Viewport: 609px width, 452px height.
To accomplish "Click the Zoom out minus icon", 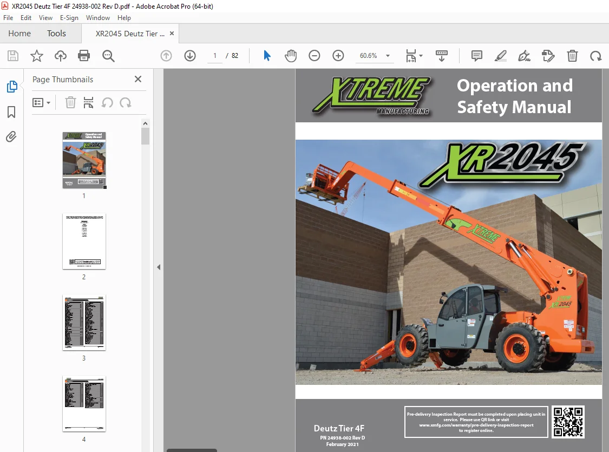I will click(314, 56).
